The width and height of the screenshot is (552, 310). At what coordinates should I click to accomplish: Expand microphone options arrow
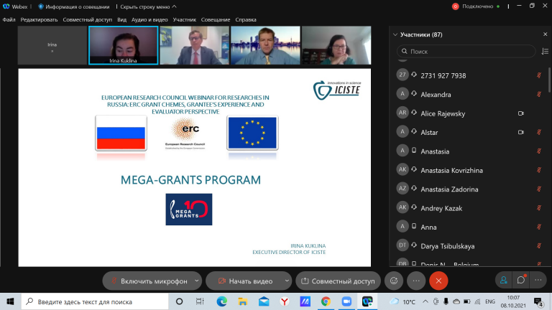[x=197, y=281]
